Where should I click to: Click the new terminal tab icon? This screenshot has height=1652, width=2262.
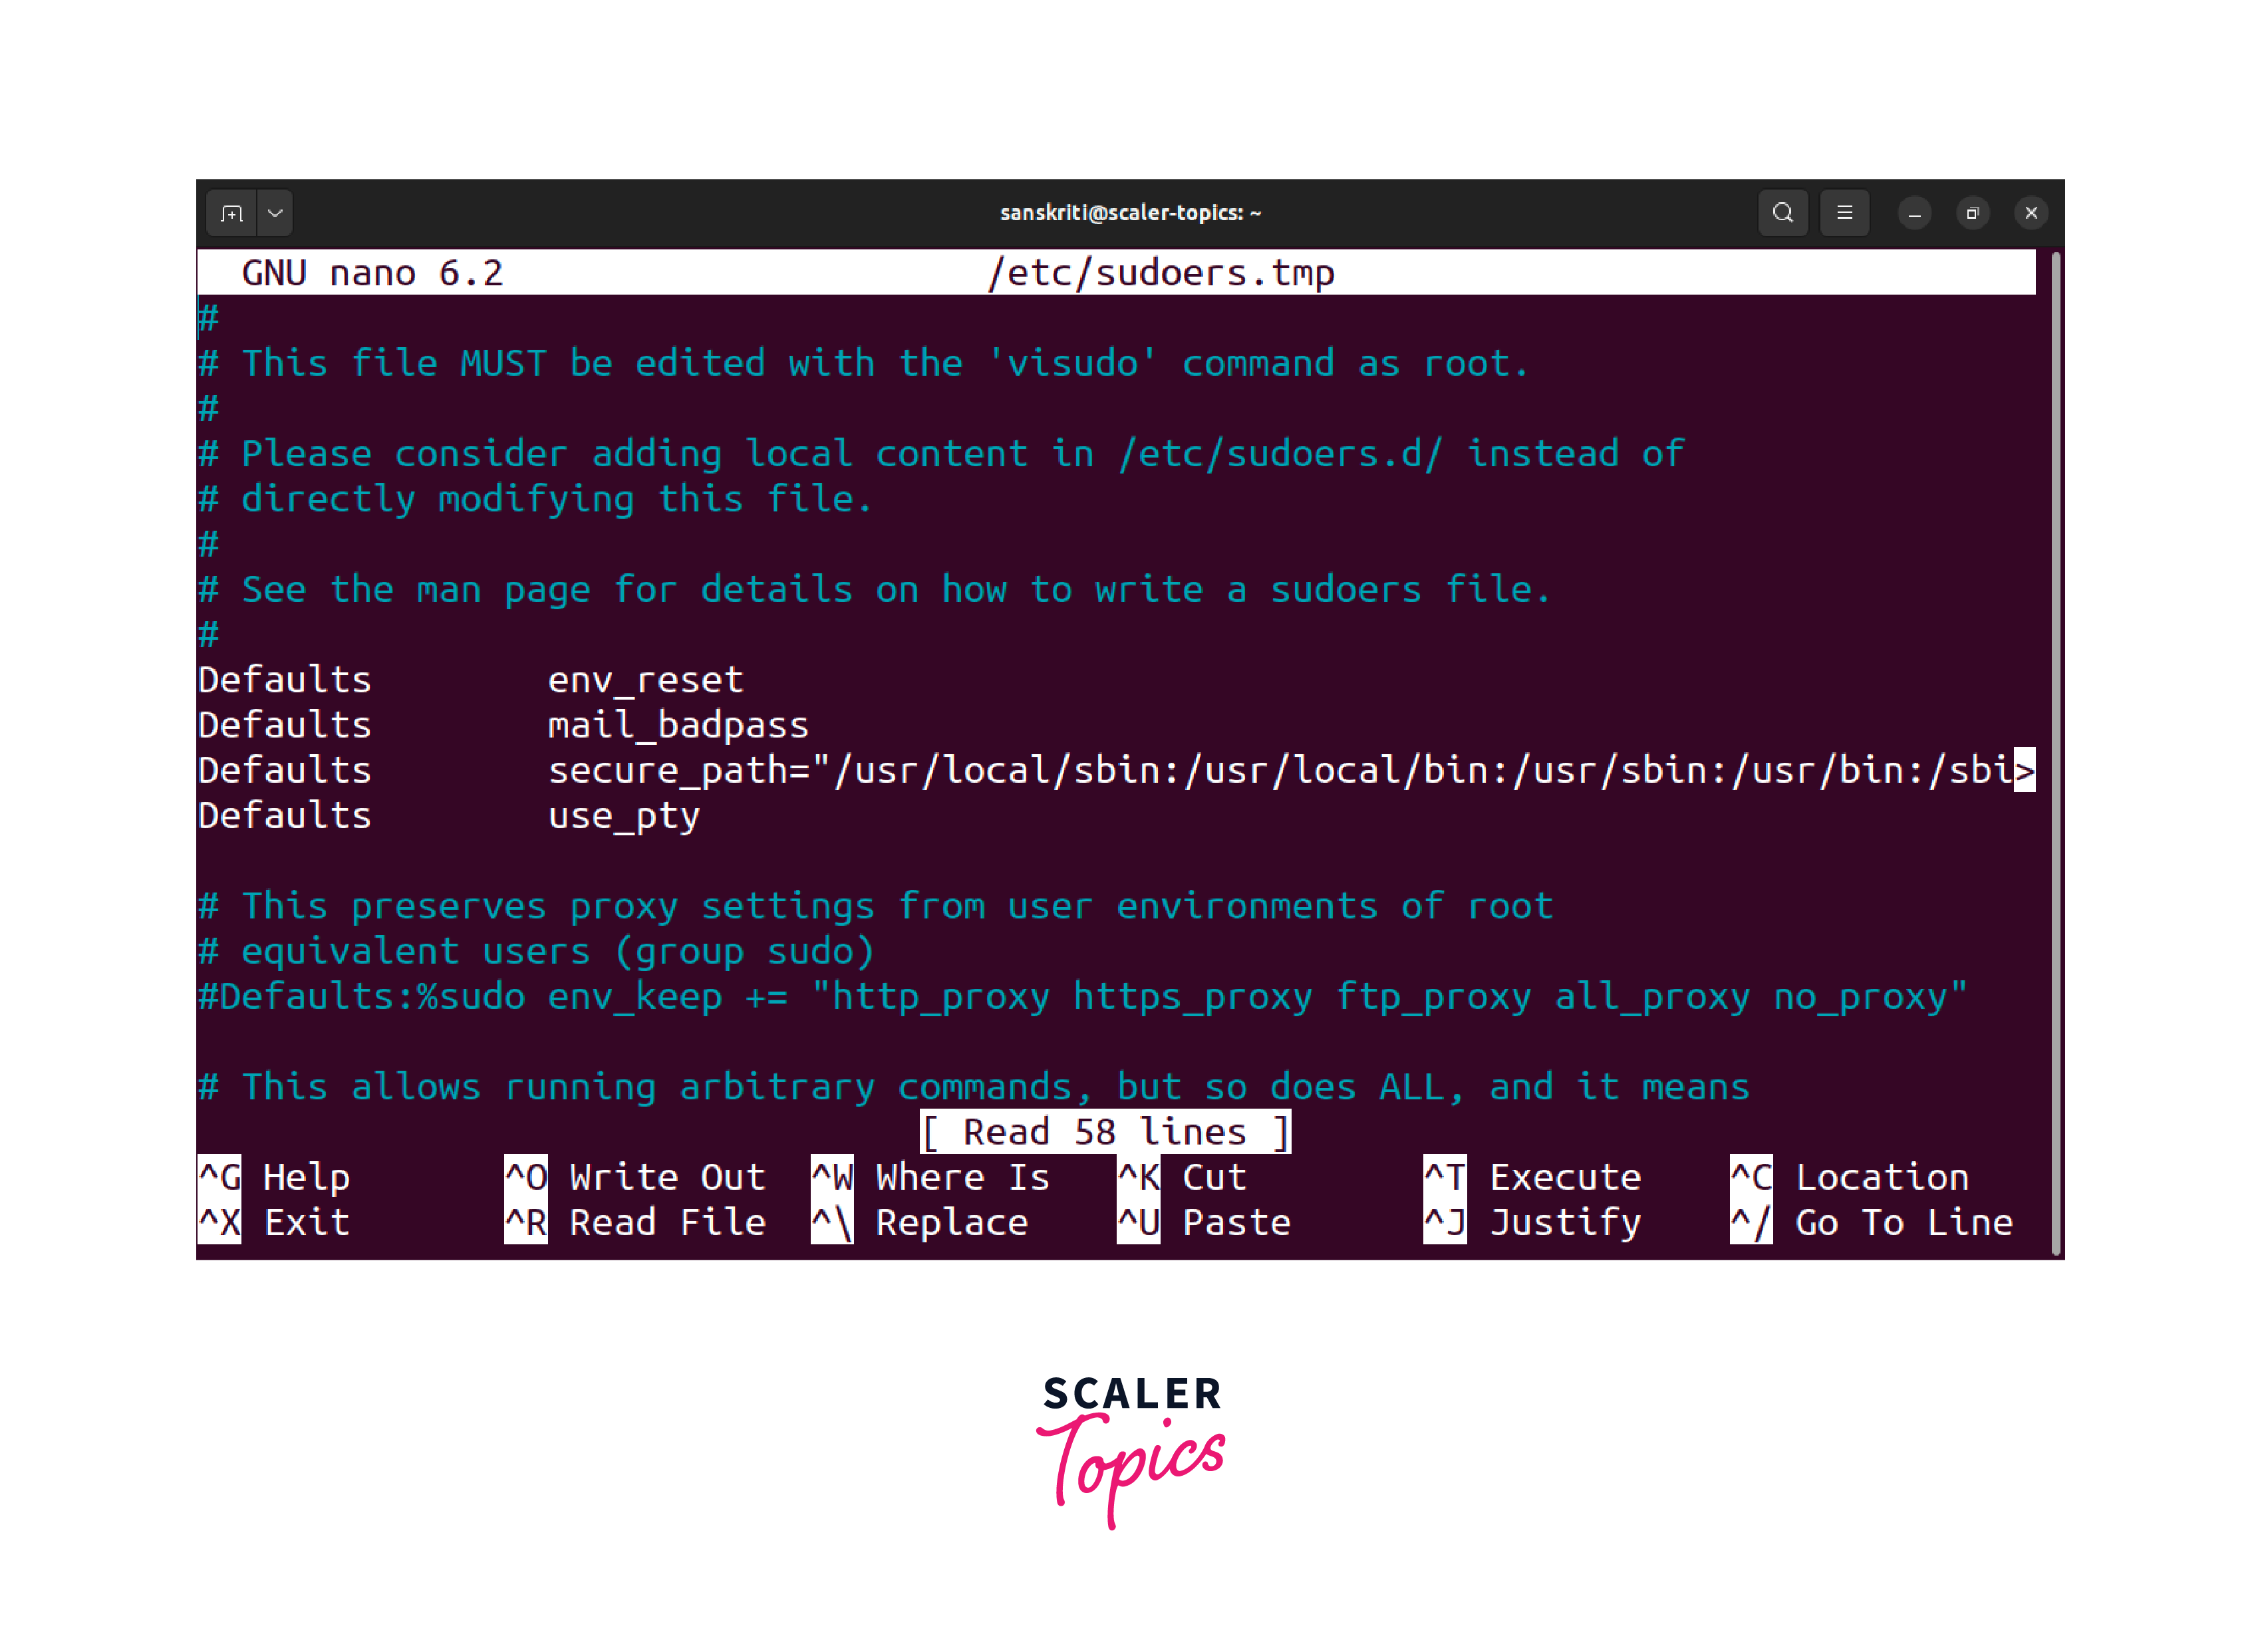tap(232, 213)
